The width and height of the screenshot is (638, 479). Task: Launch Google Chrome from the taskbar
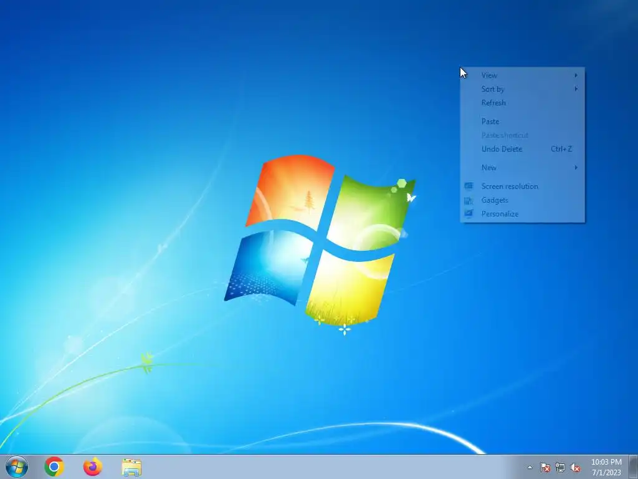click(54, 467)
